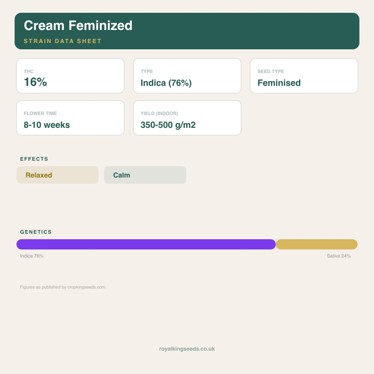374x374 pixels.
Task: Select the Seed Type Feminised card
Action: point(304,76)
